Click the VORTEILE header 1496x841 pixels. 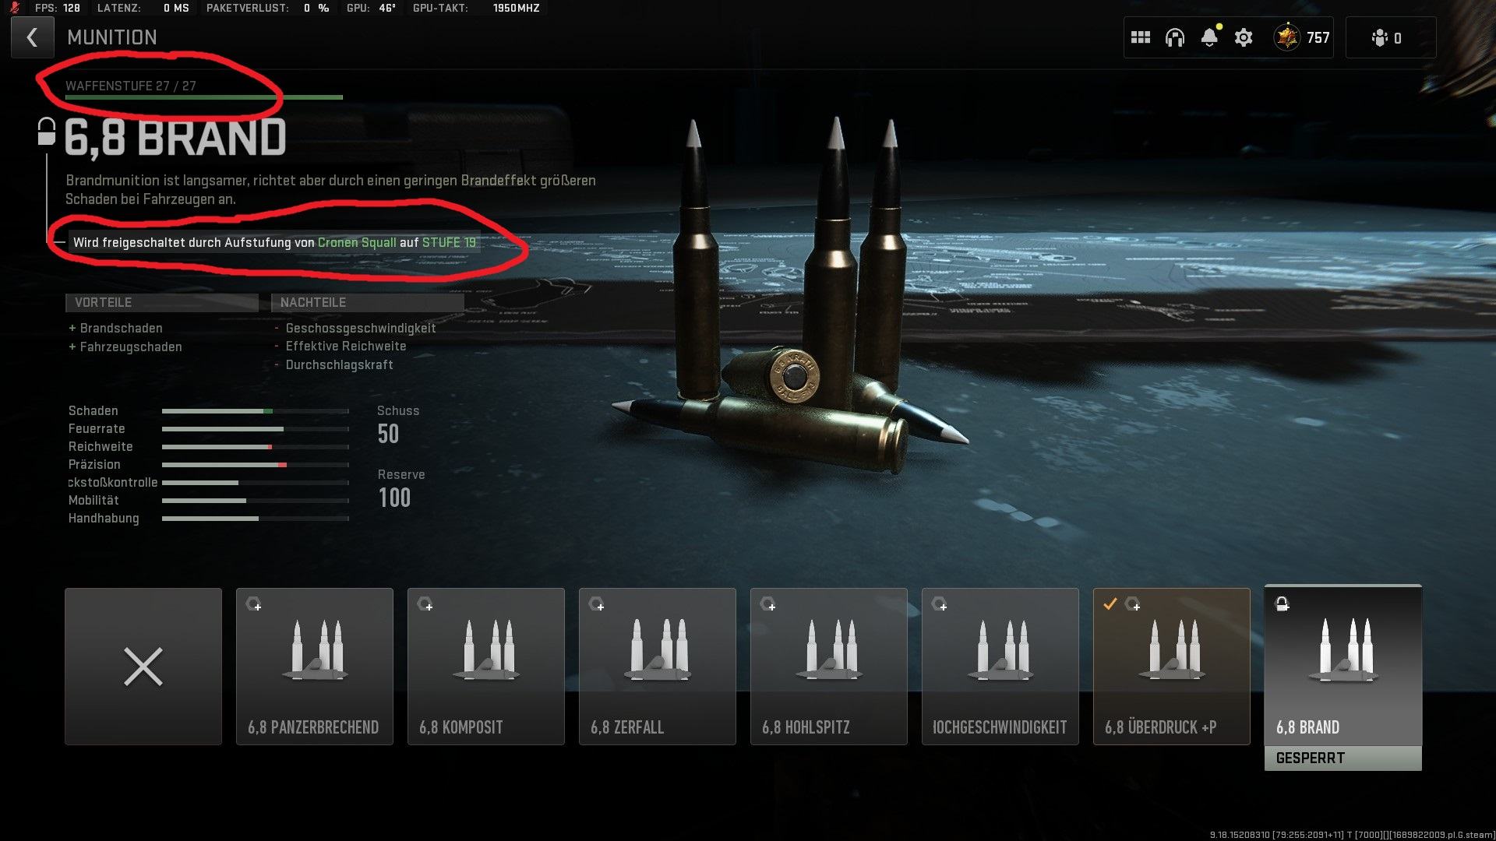click(162, 302)
